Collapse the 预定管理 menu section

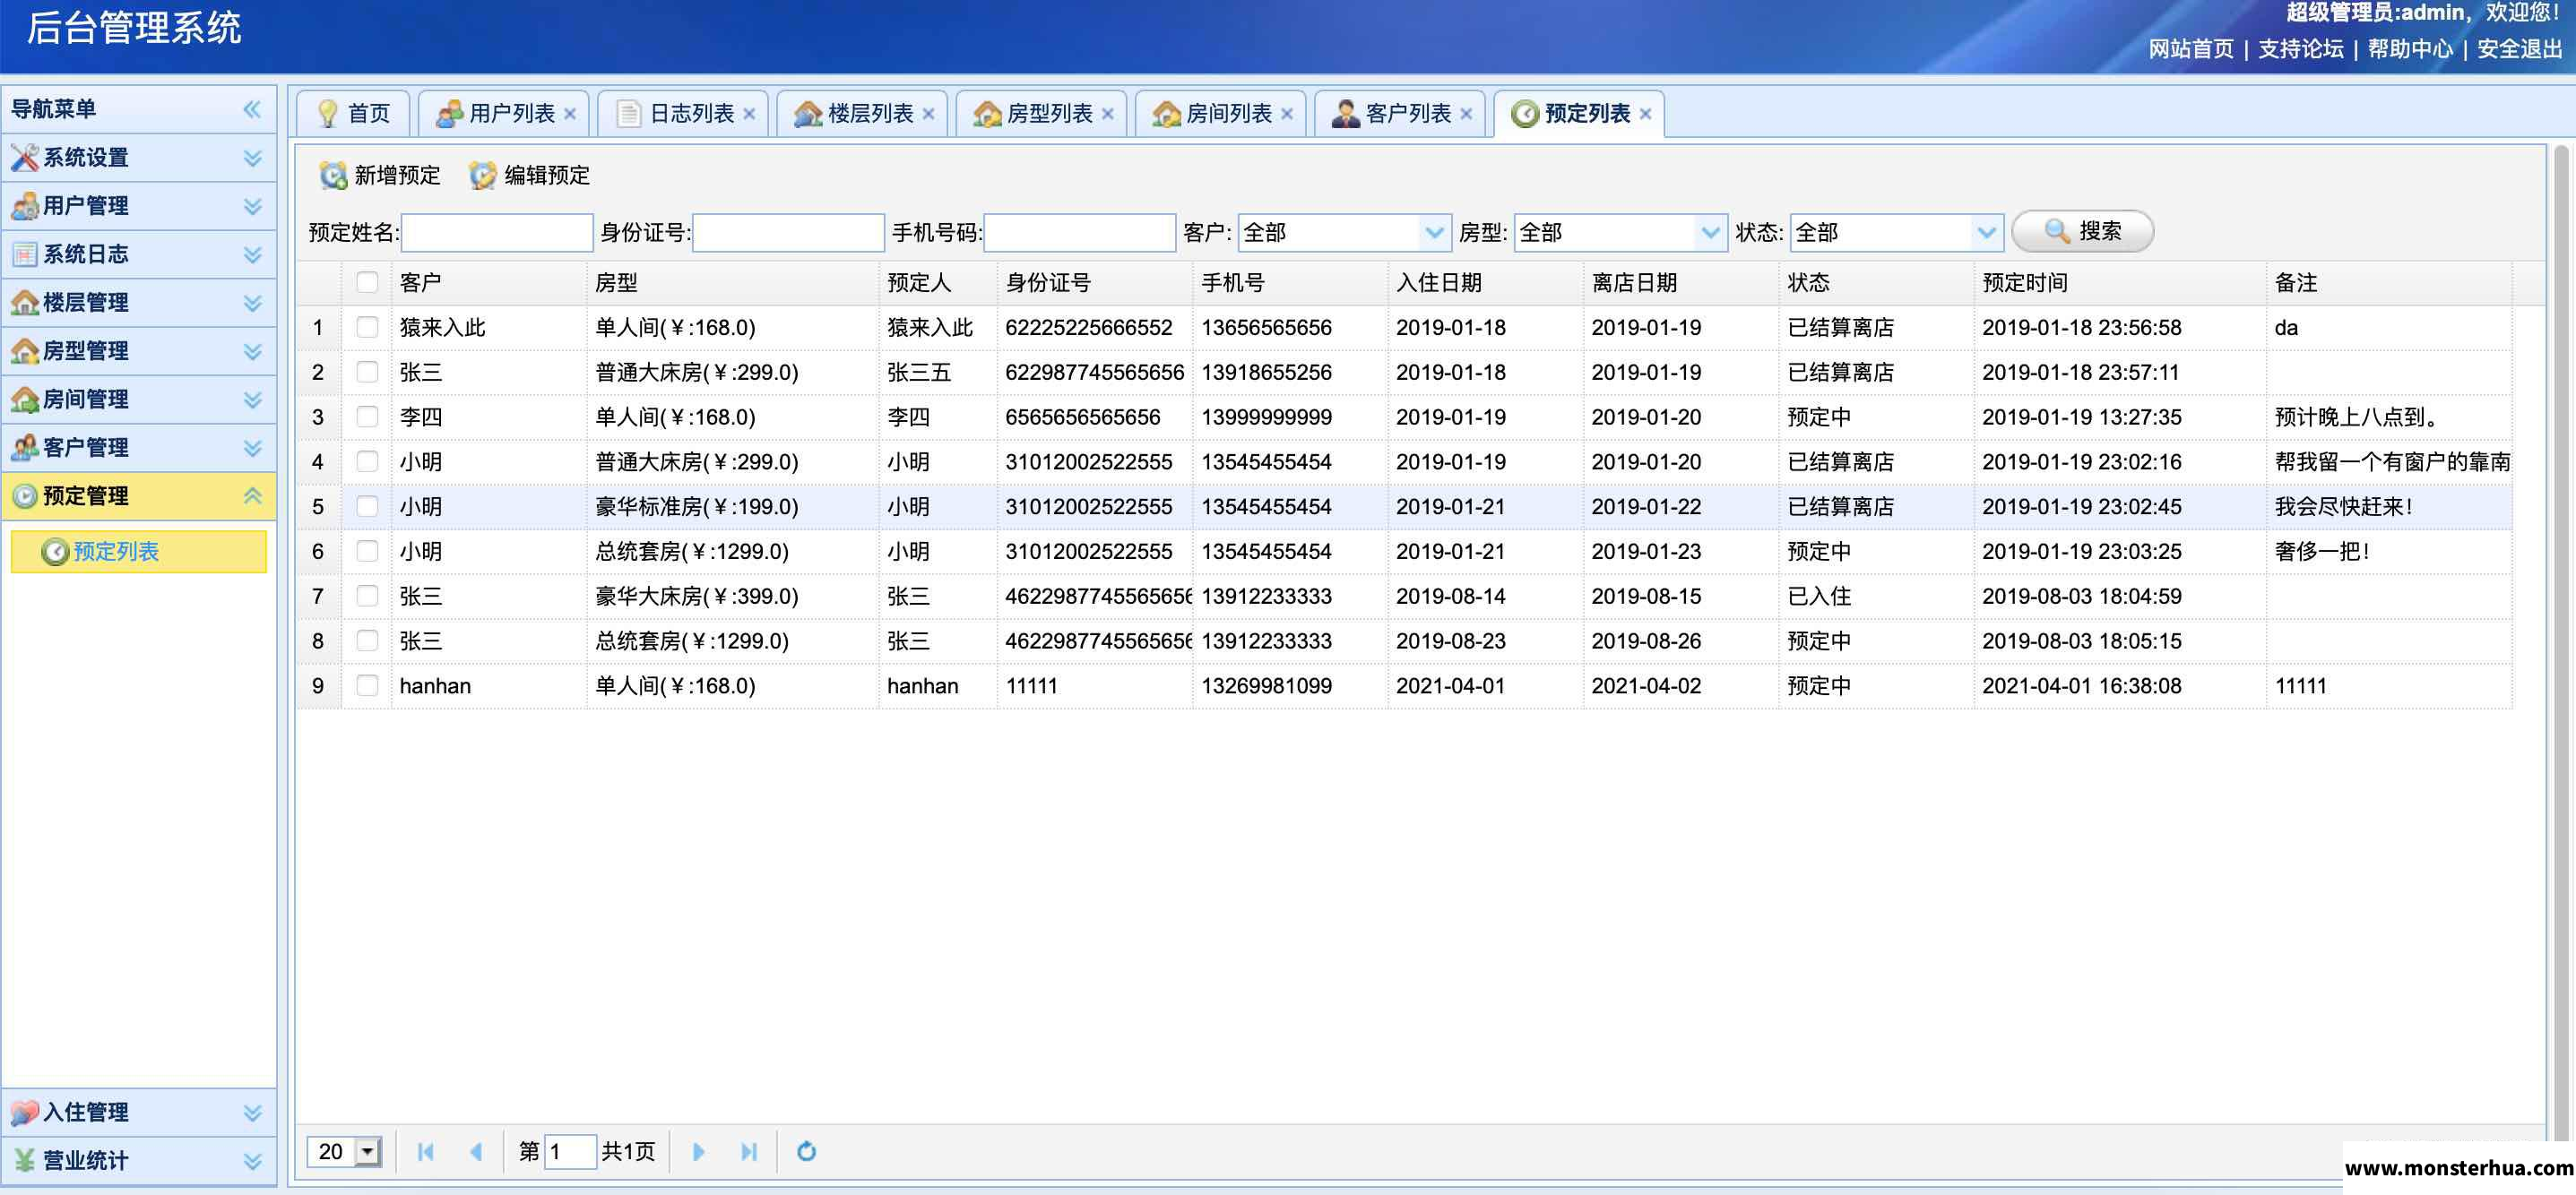[x=252, y=495]
